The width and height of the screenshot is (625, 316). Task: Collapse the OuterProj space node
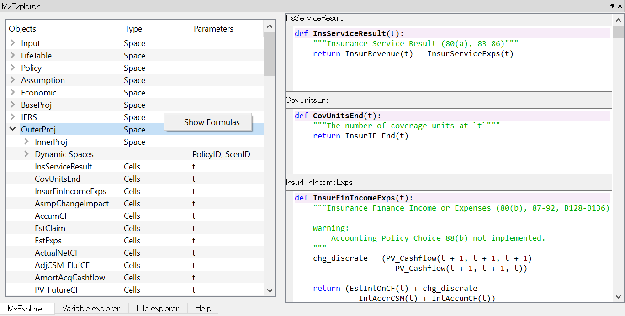tap(13, 129)
